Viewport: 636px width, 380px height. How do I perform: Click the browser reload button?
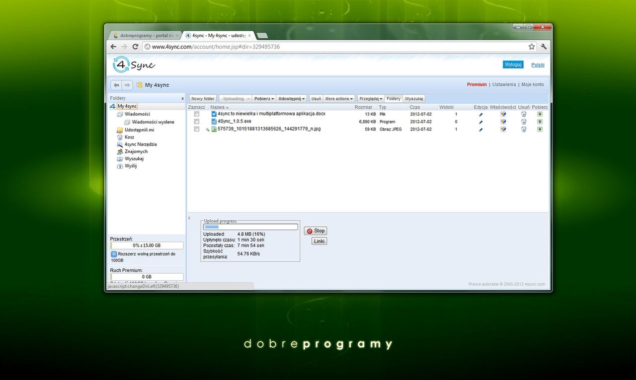click(135, 47)
